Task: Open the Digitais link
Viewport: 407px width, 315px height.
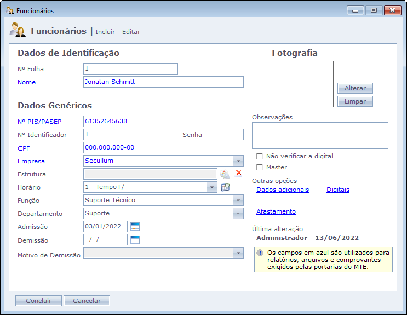Action: point(338,190)
